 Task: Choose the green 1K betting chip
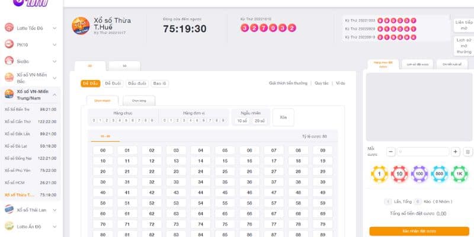[459, 174]
